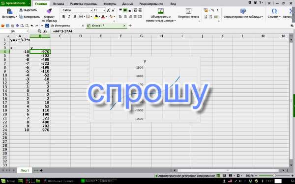The height and width of the screenshot is (184, 295).
Task: Add a new document tab with plus
Action: (x=130, y=26)
